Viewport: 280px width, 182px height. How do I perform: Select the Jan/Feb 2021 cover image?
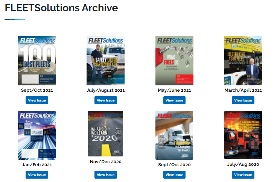coord(37,135)
